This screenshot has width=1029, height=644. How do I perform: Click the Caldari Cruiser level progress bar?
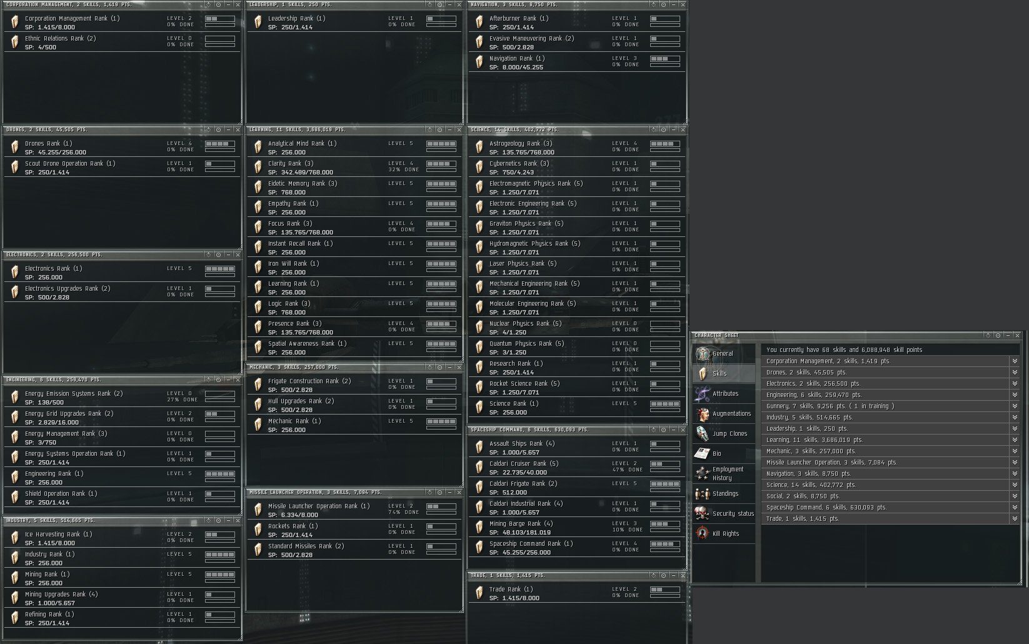665,465
